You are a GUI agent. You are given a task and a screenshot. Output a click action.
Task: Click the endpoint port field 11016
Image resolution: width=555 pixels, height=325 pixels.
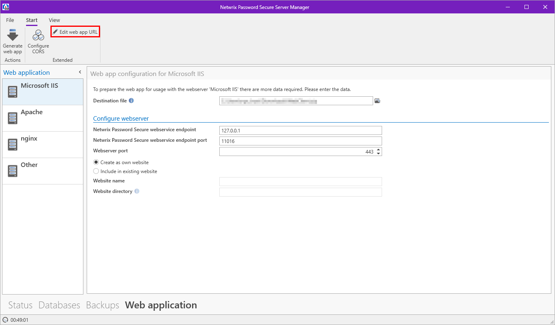[x=300, y=141]
